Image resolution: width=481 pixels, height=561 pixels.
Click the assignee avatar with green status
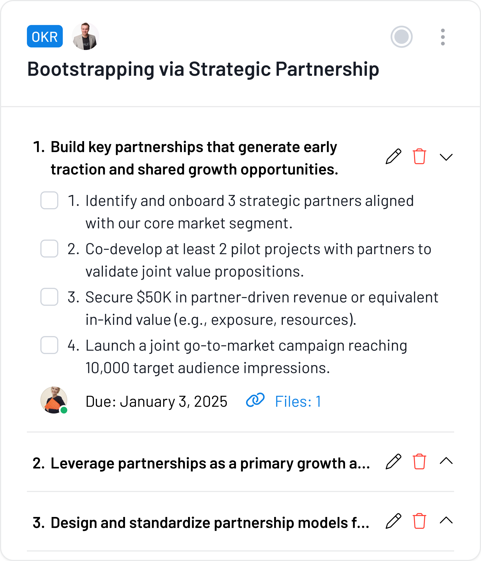point(54,400)
